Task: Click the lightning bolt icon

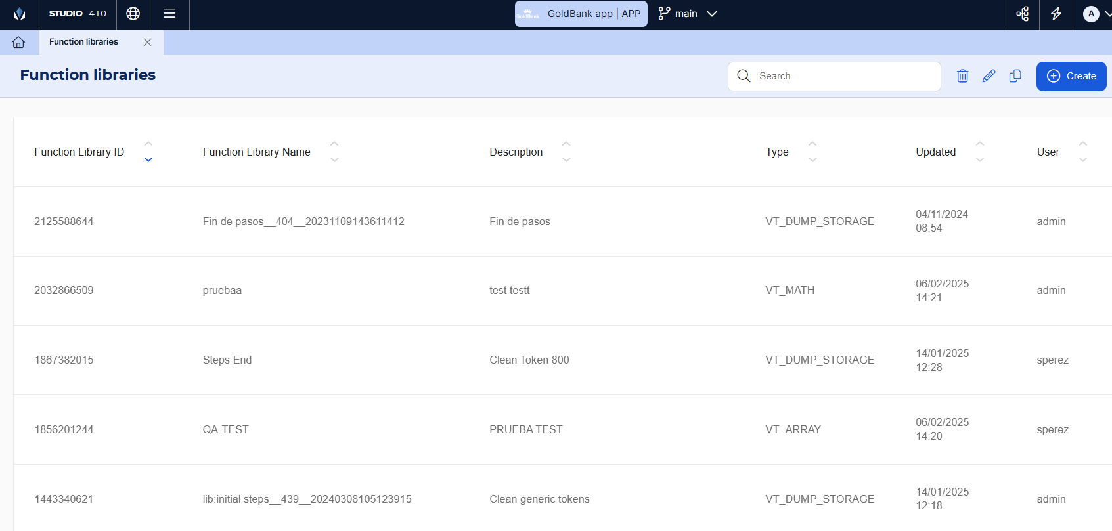Action: 1056,14
